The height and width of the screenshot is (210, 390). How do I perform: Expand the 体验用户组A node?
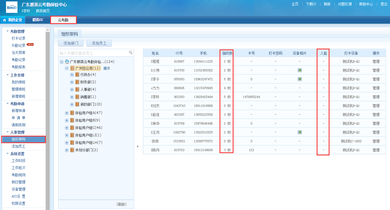coord(67,113)
